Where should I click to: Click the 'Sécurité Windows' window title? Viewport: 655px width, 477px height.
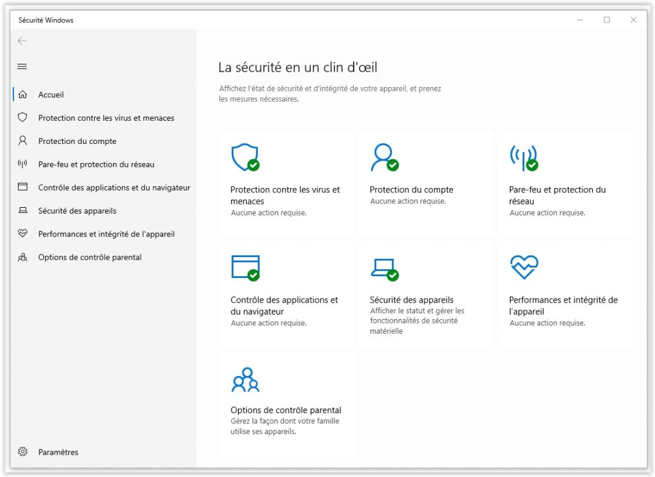[x=46, y=20]
